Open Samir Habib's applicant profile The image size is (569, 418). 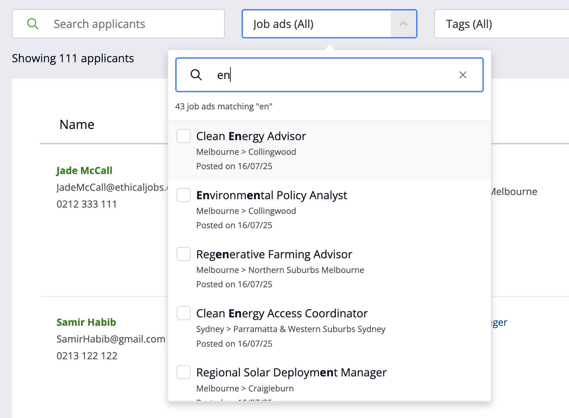(x=86, y=322)
